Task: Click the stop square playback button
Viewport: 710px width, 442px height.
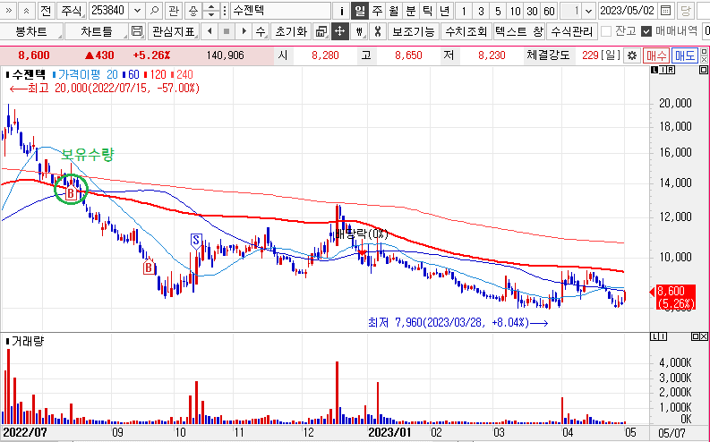Action: 227,31
